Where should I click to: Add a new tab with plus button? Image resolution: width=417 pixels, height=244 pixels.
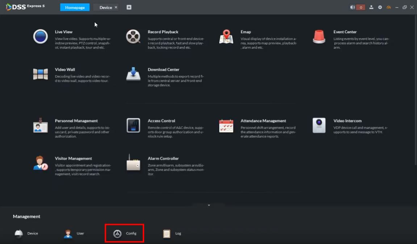[x=129, y=8]
